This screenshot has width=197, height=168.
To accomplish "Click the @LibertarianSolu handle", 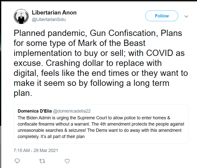I will point(49,19).
